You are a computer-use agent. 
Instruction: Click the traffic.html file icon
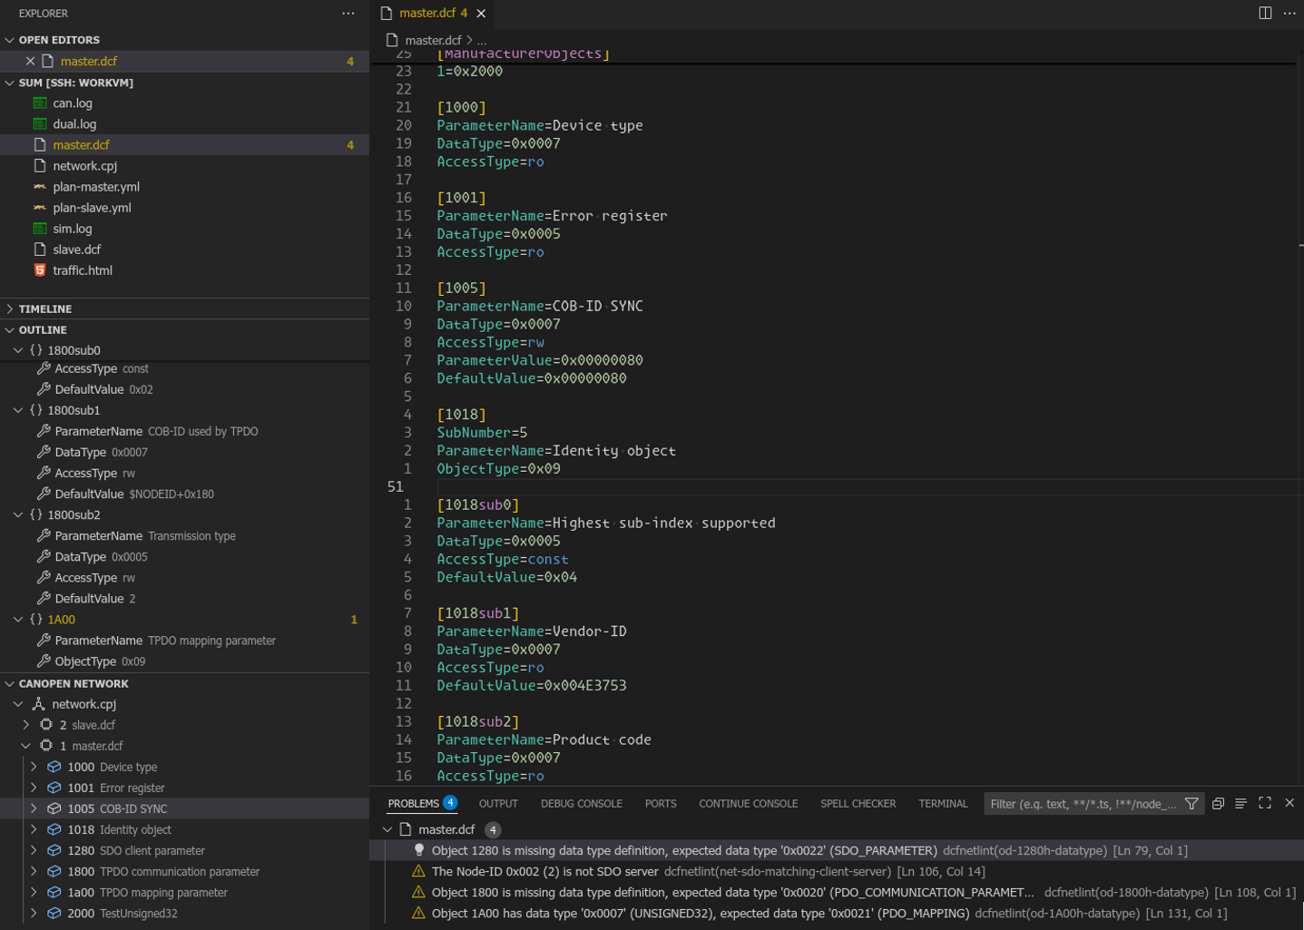[x=40, y=270]
